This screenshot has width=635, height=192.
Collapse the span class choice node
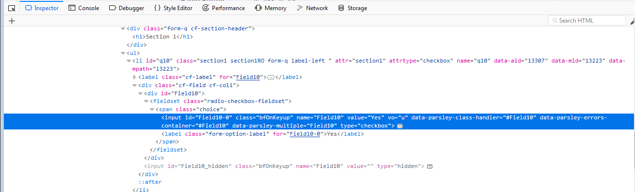[152, 110]
